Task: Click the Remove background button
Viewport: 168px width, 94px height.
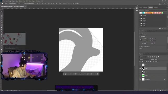Action: [80, 74]
